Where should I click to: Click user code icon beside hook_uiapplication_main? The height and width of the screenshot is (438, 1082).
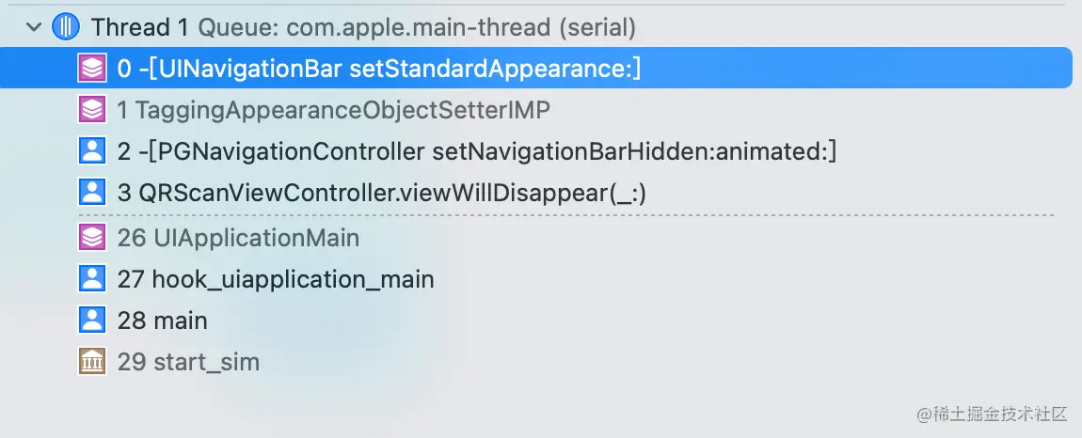pos(91,279)
